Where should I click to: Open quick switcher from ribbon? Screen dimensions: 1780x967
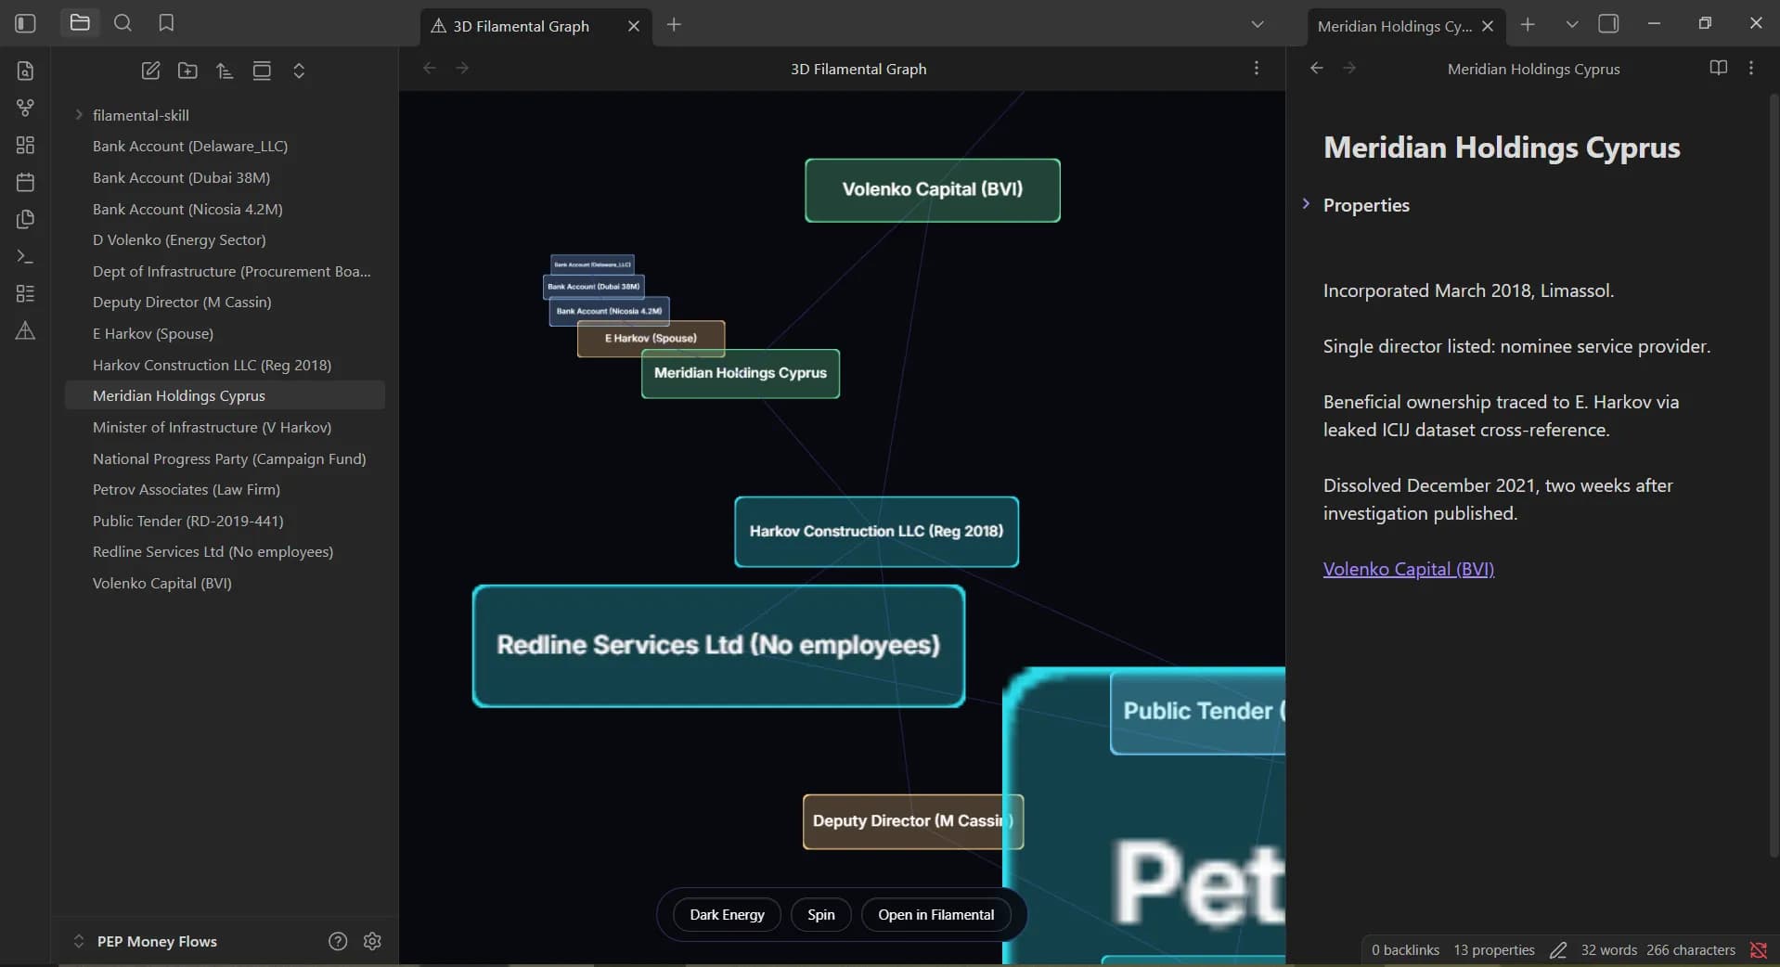click(25, 71)
